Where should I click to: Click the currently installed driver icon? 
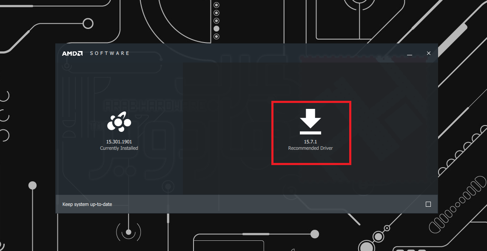click(119, 122)
